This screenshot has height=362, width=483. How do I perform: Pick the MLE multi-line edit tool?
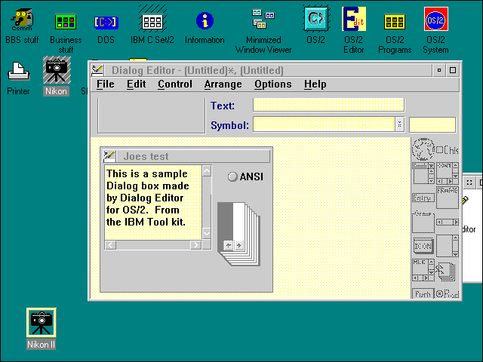pos(423,270)
